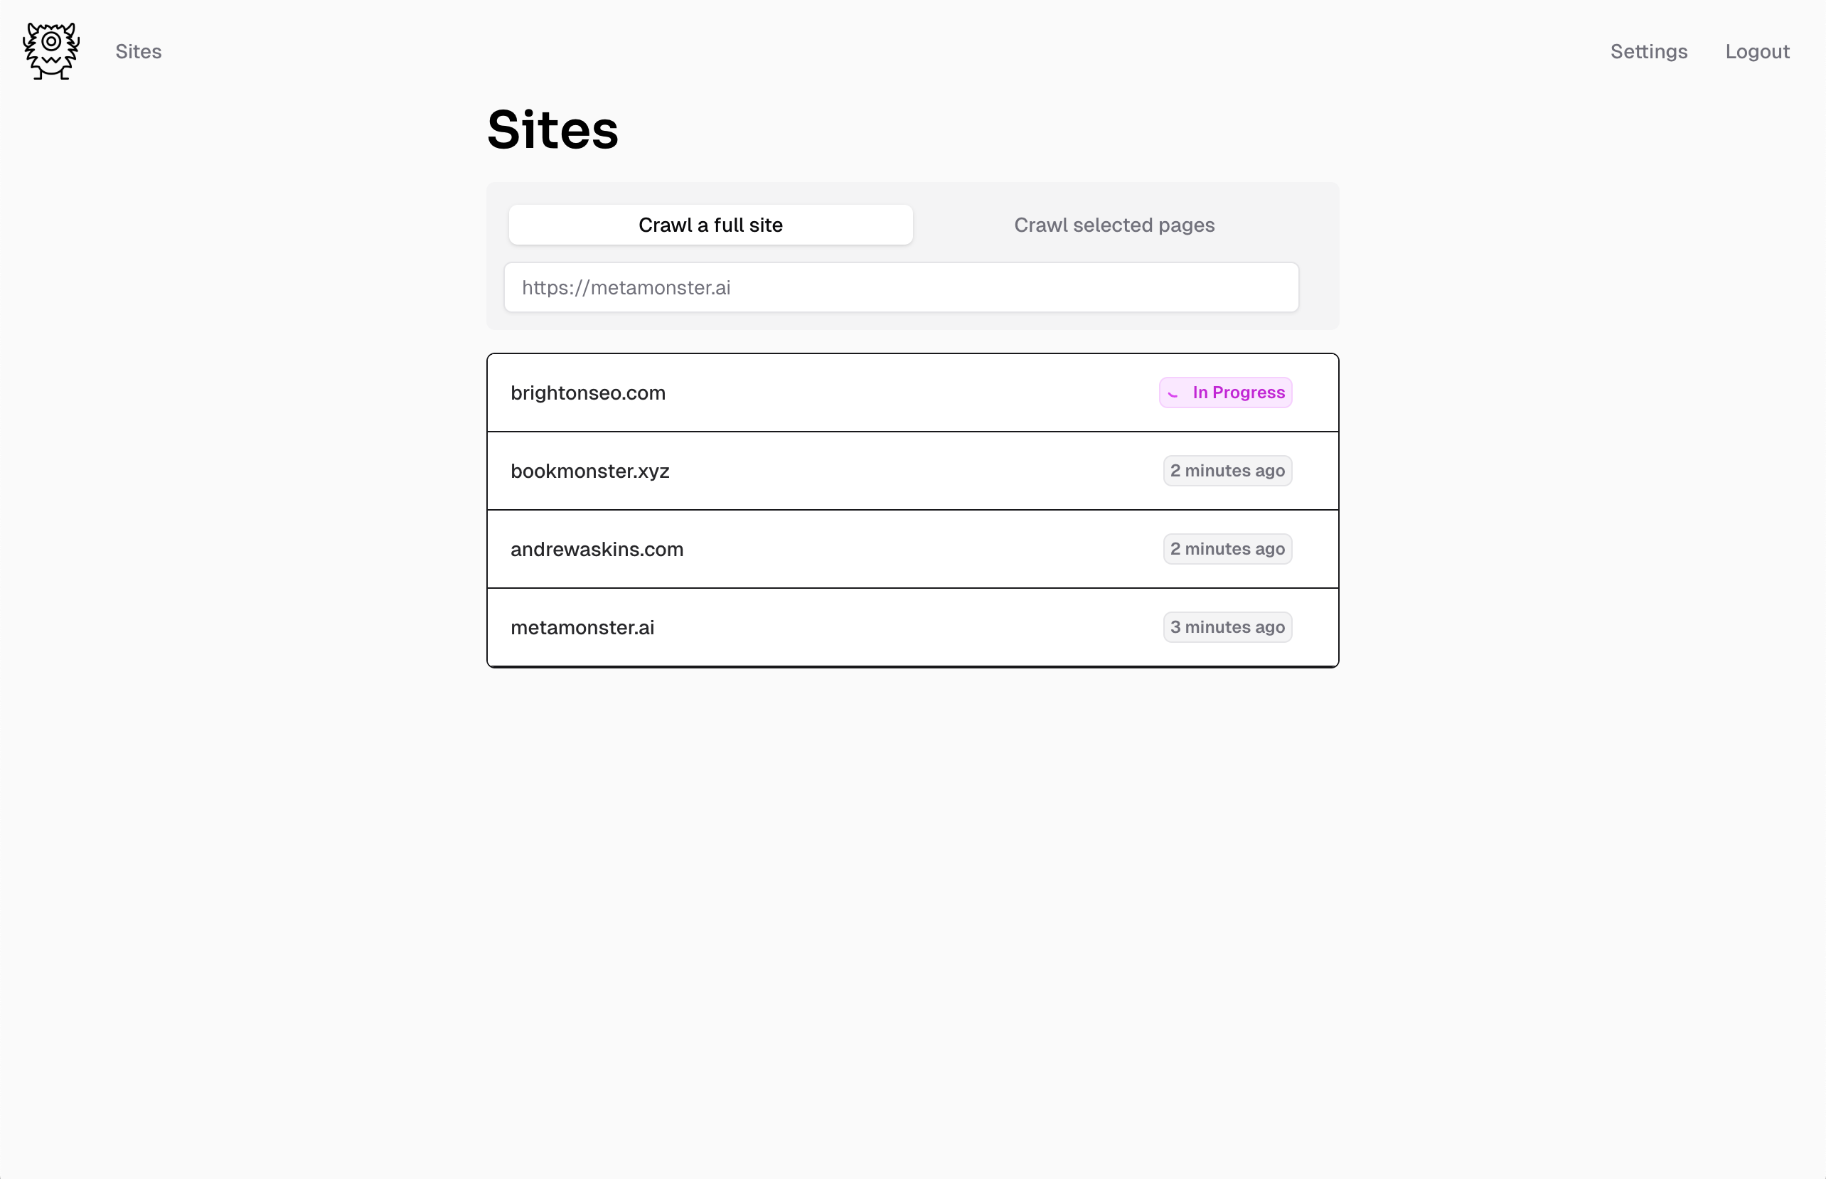Click the brightonseo.com site name text
The image size is (1826, 1179).
587,393
